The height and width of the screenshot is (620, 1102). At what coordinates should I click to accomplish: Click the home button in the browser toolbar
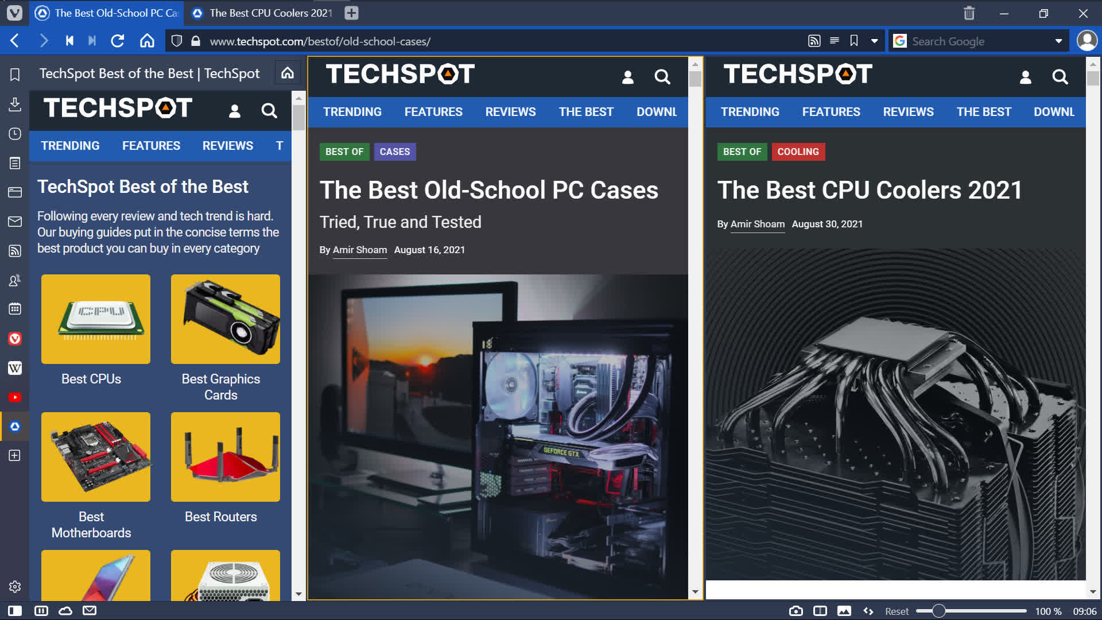coord(146,41)
